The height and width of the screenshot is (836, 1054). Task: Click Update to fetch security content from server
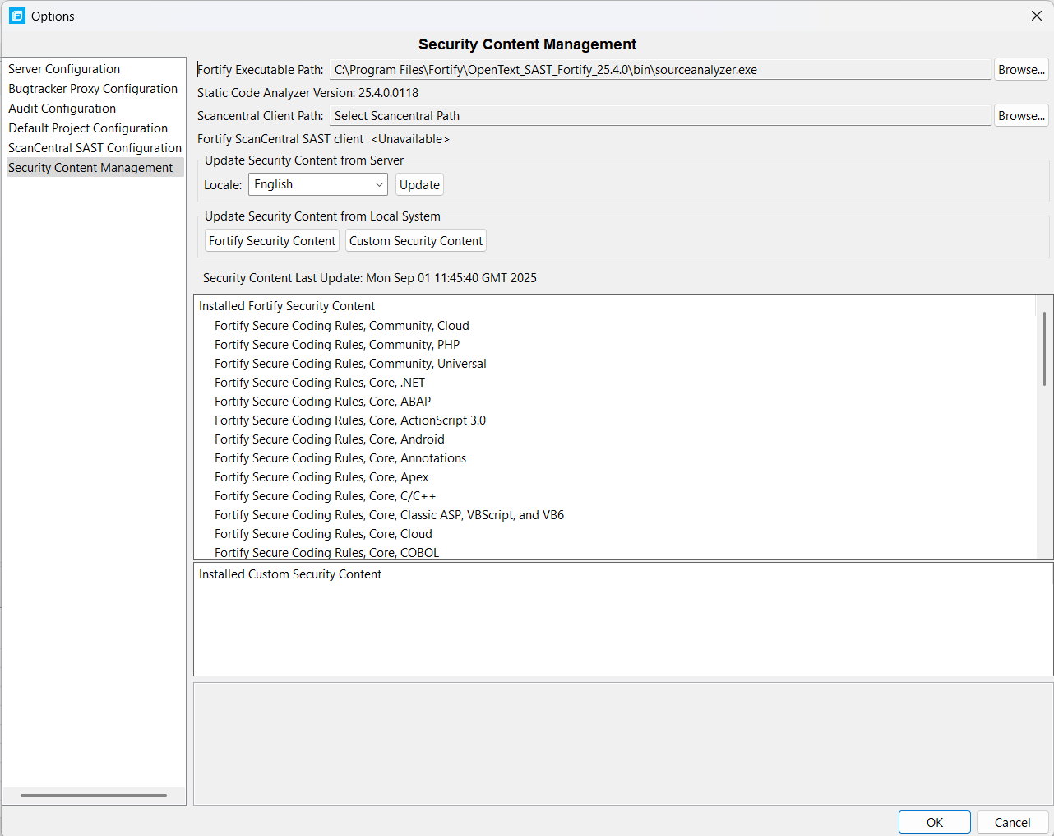click(419, 184)
